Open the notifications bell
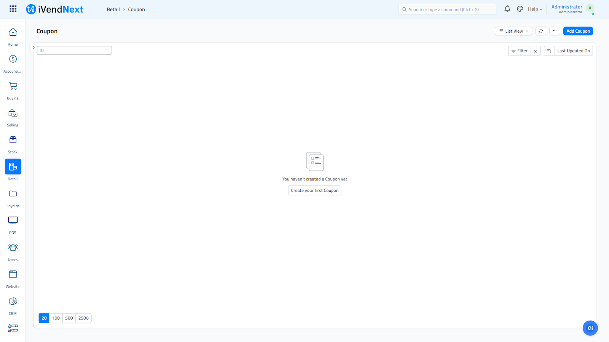 click(507, 9)
